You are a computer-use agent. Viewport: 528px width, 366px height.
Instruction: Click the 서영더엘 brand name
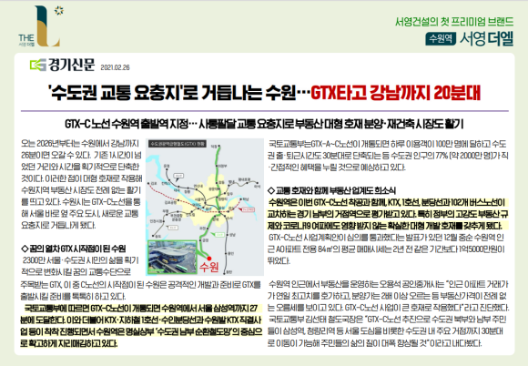pyautogui.click(x=487, y=39)
